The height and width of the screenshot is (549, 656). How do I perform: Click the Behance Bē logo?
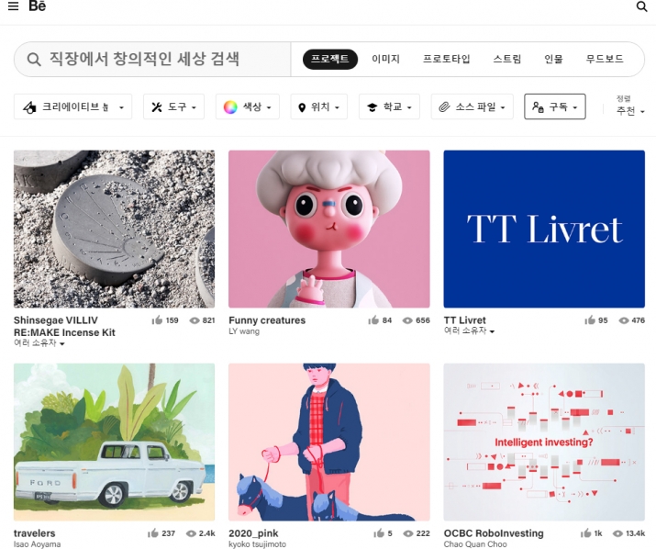pos(38,6)
